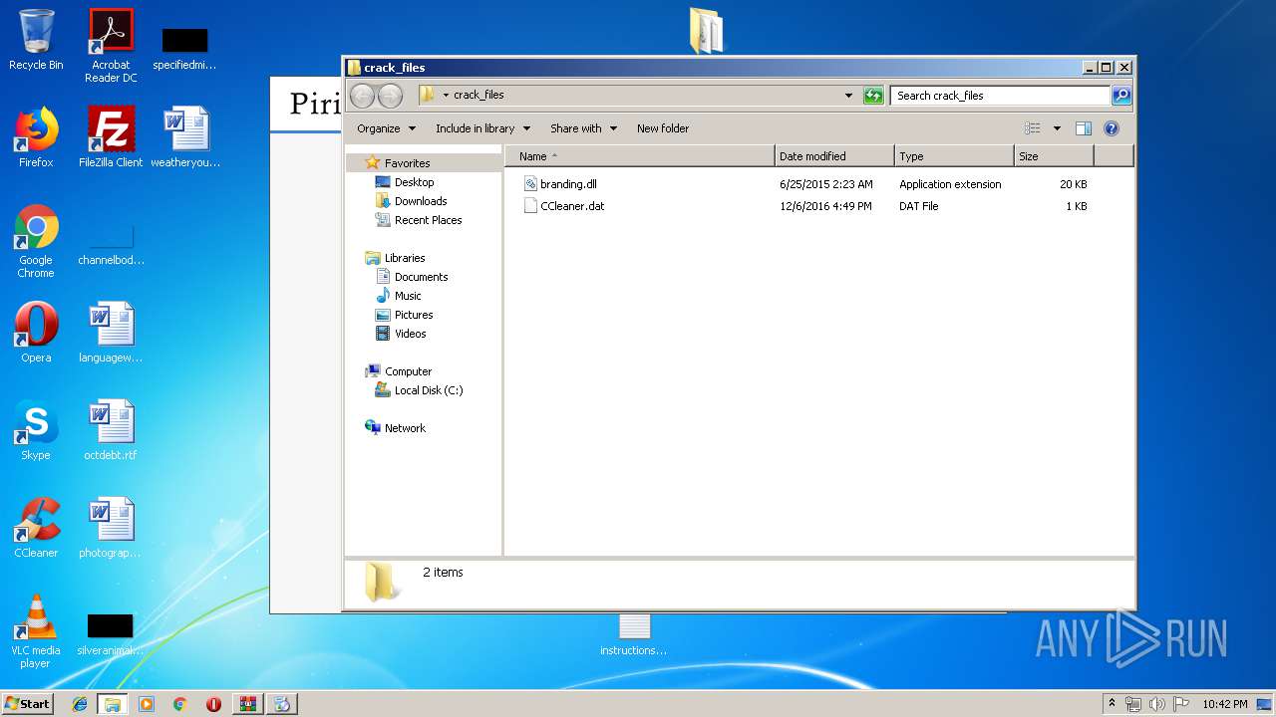Open the Recycle Bin desktop icon
This screenshot has height=717, width=1276.
pyautogui.click(x=36, y=40)
